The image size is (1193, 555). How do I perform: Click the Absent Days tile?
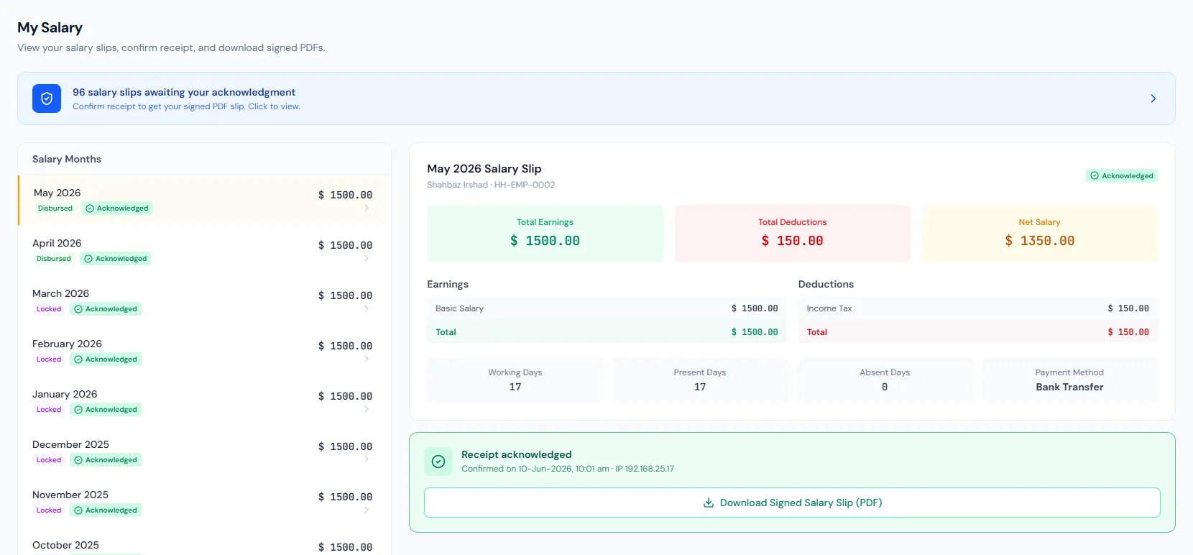(885, 380)
